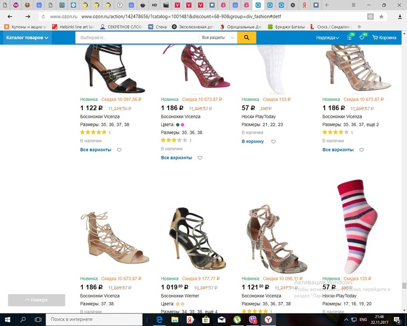
Task: Click the yellow search magnifier button
Action: [x=246, y=38]
